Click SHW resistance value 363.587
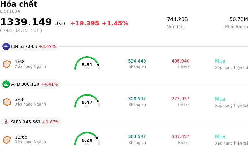 pos(137,136)
